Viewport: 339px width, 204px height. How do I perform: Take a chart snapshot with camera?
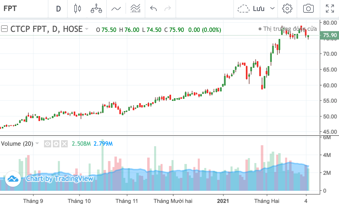[308, 9]
